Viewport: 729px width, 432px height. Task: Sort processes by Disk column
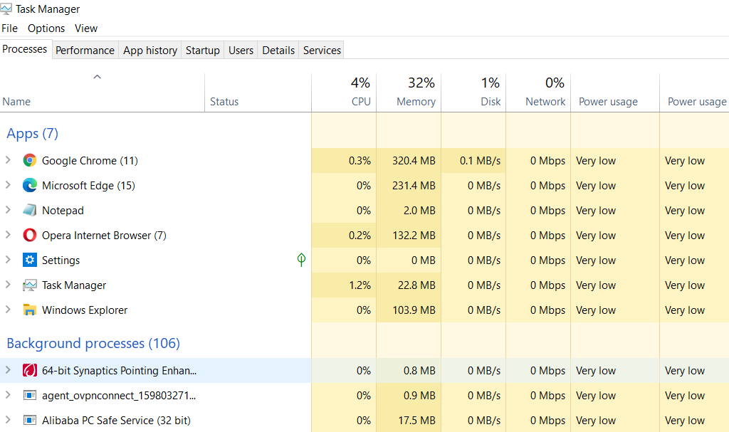click(473, 93)
